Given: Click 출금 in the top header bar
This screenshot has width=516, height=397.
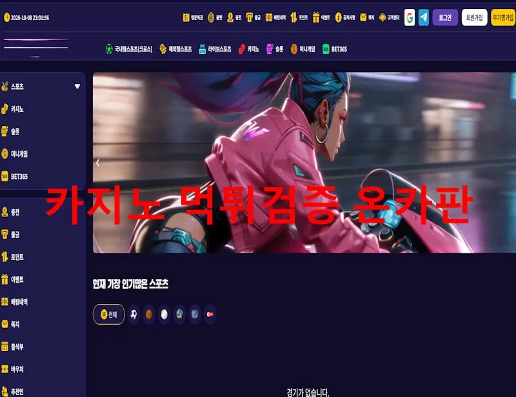Looking at the screenshot, I should pyautogui.click(x=253, y=17).
